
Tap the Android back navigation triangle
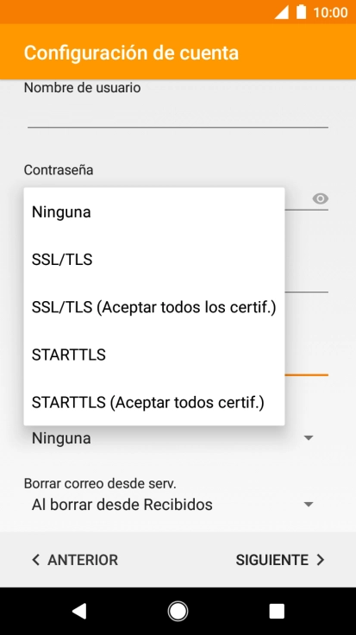point(79,611)
